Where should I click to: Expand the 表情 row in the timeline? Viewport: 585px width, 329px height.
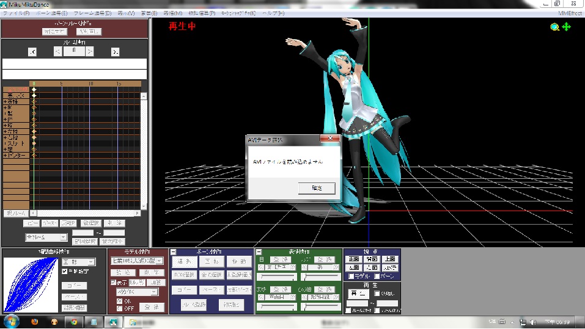point(6,101)
